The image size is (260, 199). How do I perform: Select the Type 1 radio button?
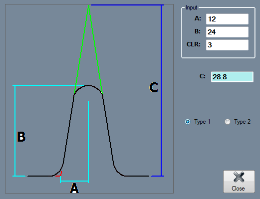[x=188, y=122]
